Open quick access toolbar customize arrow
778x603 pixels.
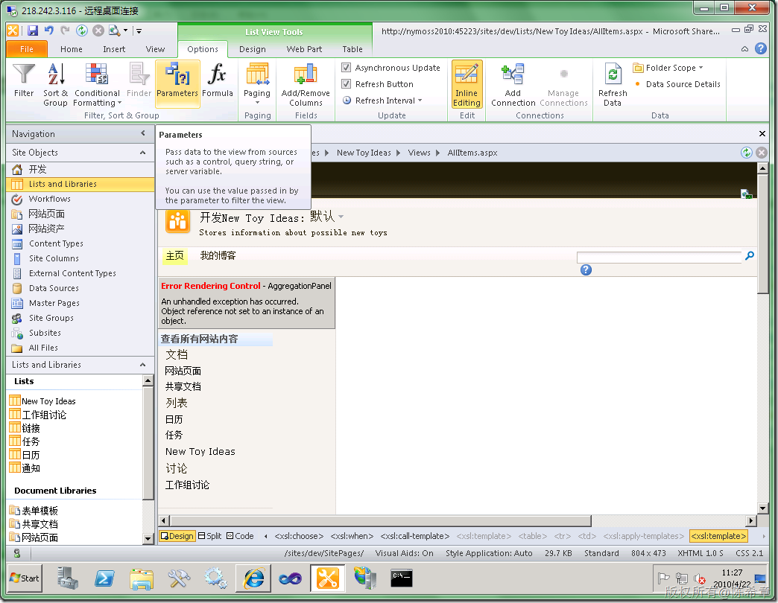(139, 31)
